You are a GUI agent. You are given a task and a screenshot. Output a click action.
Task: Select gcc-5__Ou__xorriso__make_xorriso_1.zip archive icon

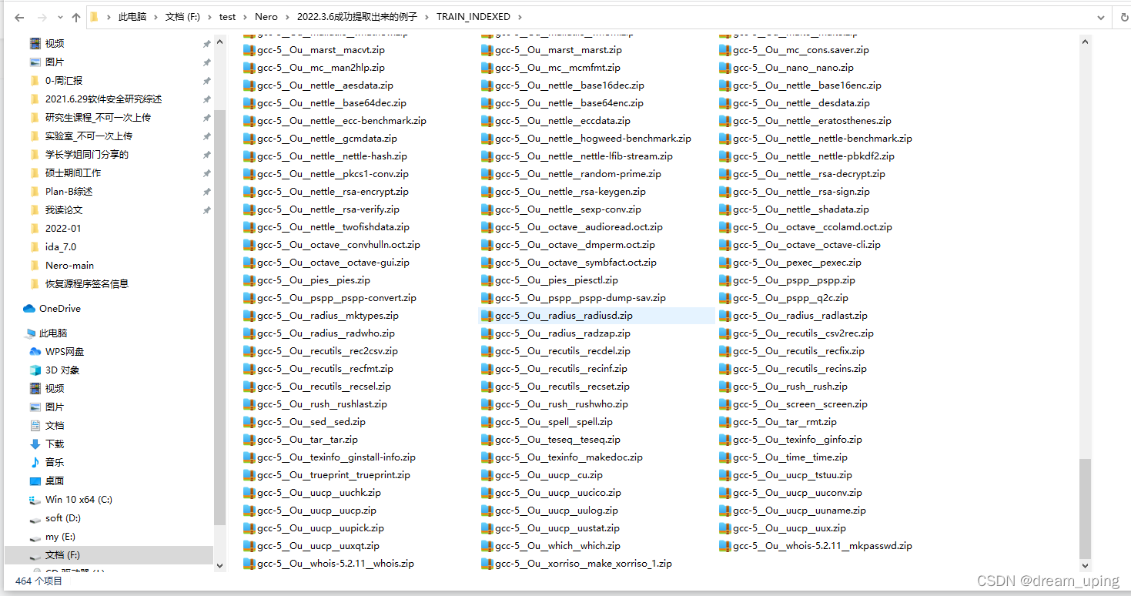(x=486, y=564)
